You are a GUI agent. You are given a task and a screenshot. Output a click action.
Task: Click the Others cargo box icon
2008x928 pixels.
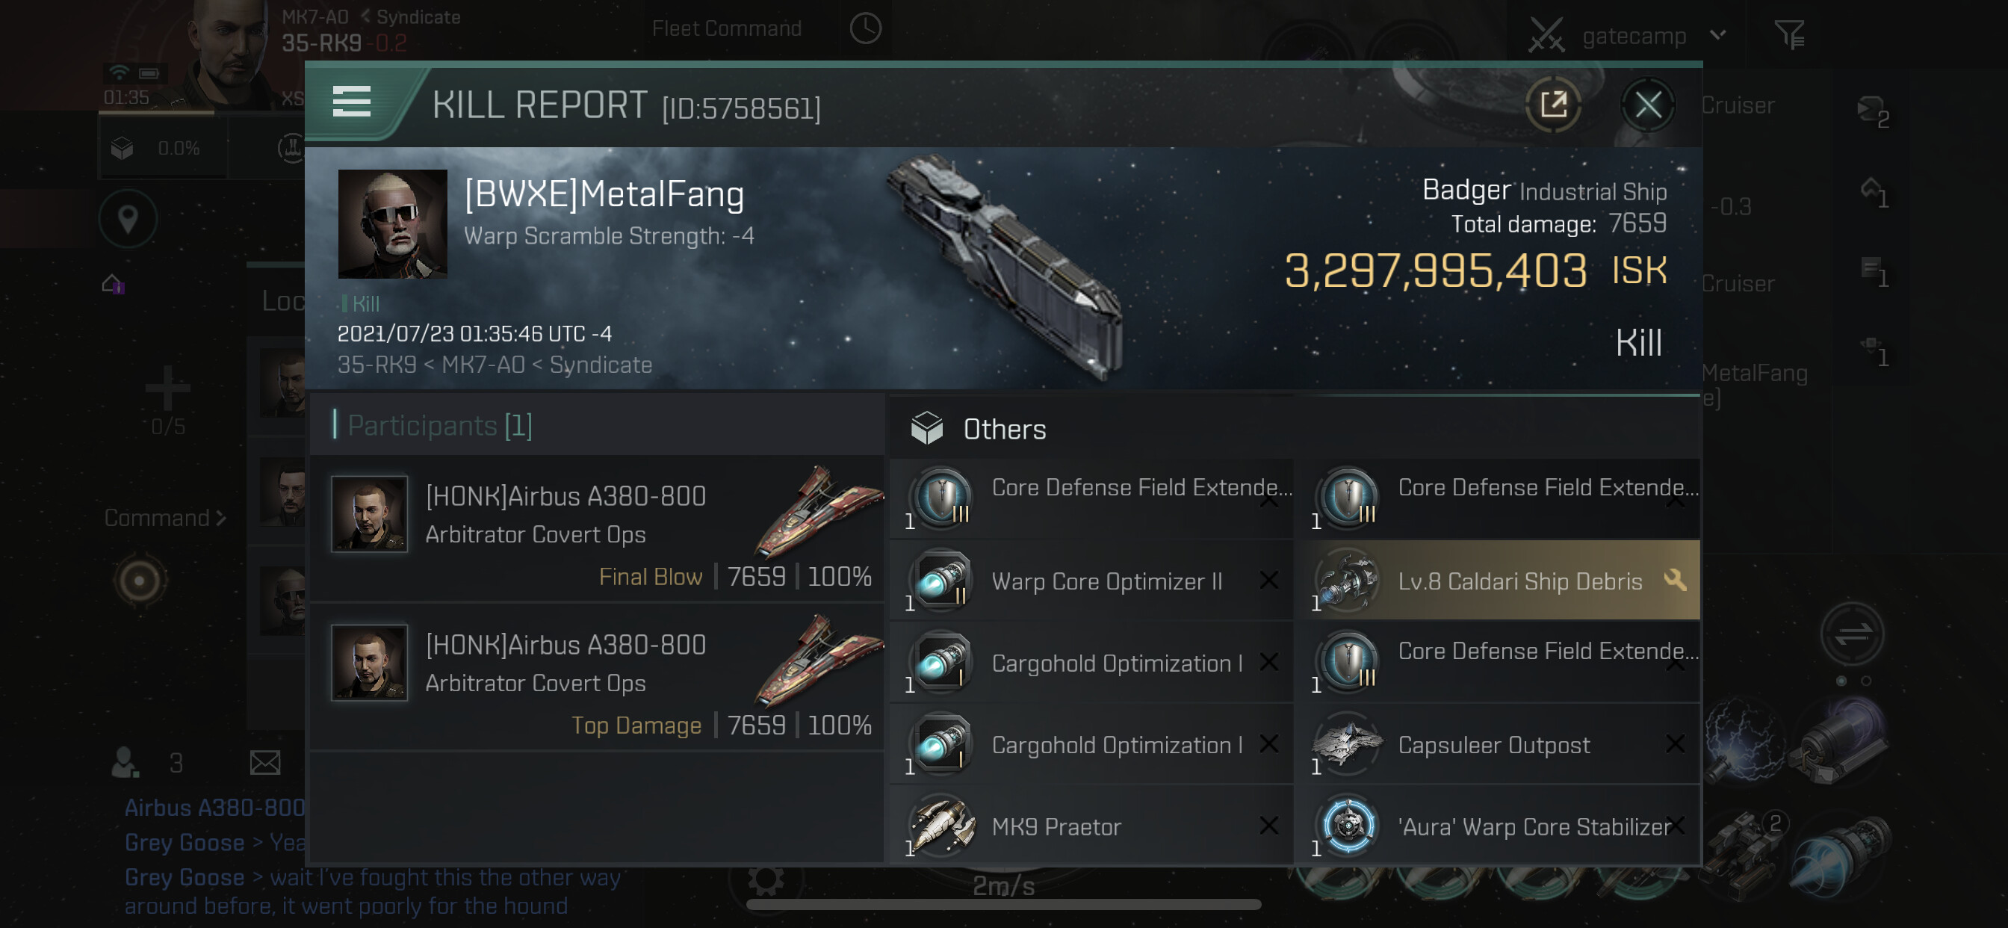point(927,428)
